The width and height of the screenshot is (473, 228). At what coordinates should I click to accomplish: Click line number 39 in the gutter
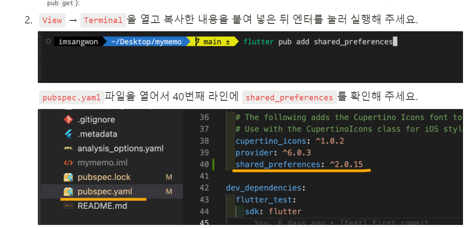pyautogui.click(x=204, y=152)
